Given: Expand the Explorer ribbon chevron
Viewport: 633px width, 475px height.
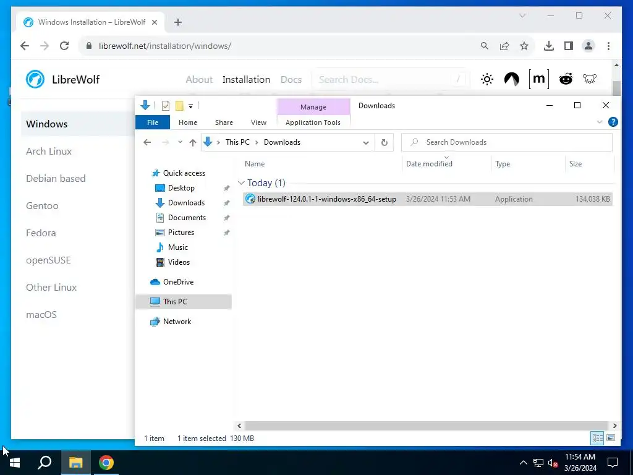Looking at the screenshot, I should pyautogui.click(x=600, y=122).
